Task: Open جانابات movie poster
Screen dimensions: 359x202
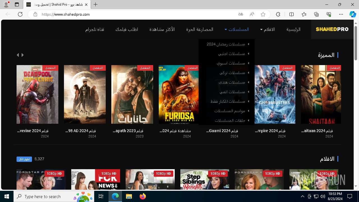Action: [132, 95]
